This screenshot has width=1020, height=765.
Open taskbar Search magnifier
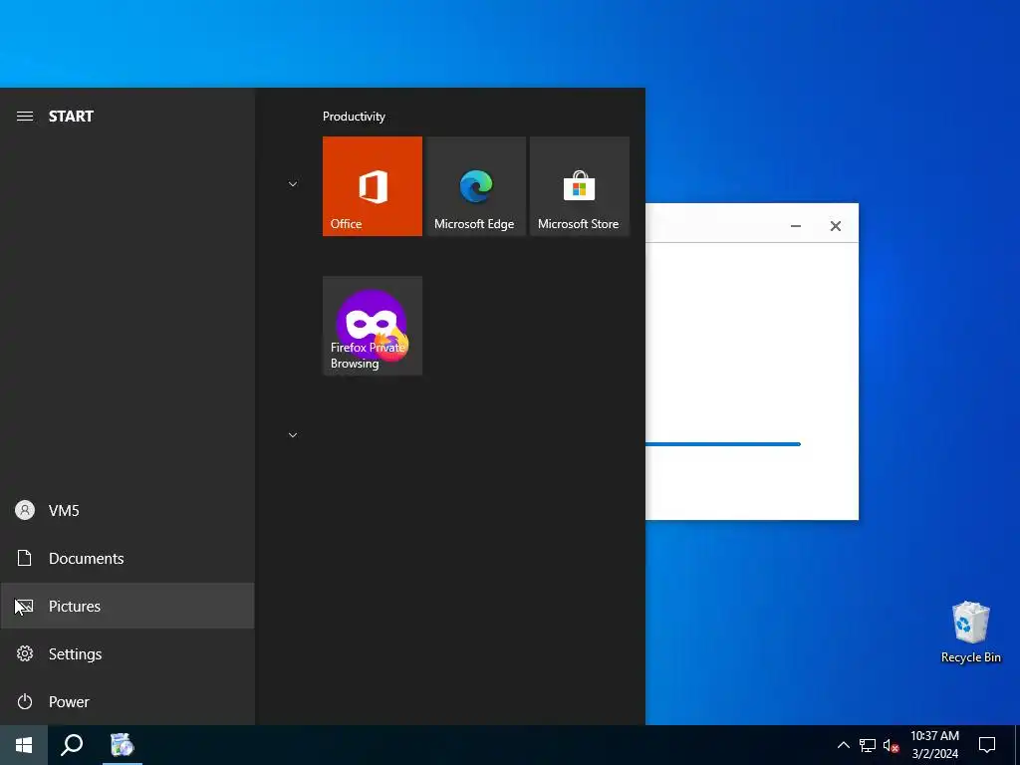pos(72,745)
